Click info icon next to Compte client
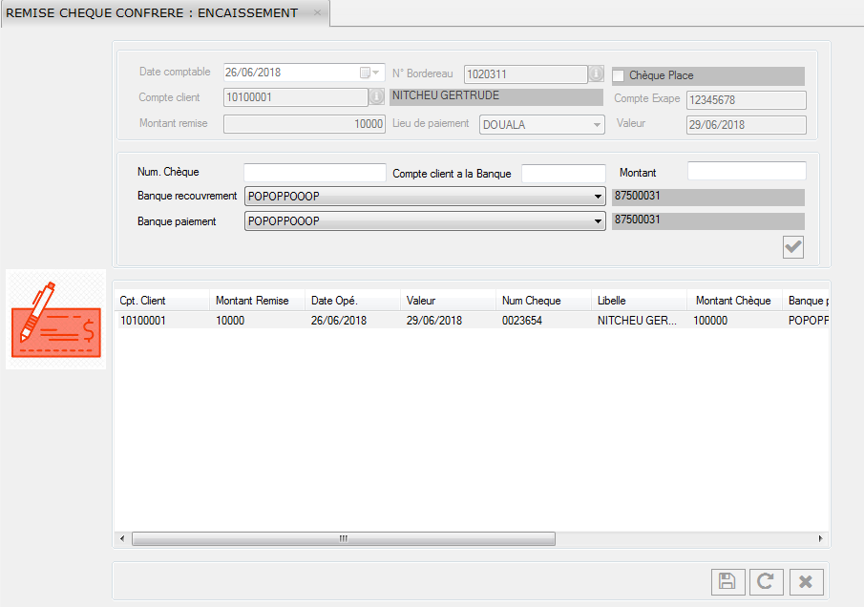 (x=377, y=96)
